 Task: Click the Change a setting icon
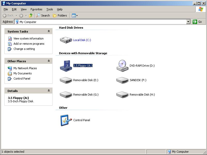(10, 49)
